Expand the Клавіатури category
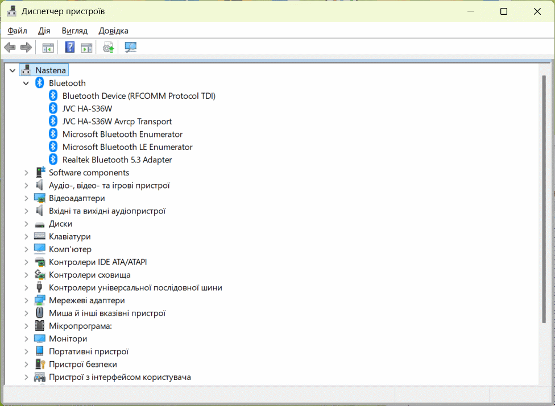Image resolution: width=555 pixels, height=406 pixels. click(26, 236)
